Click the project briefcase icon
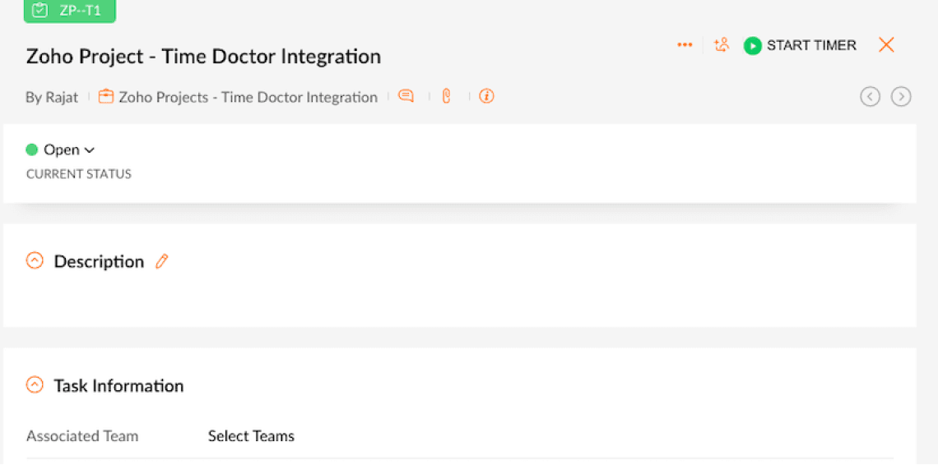Viewport: 938px width, 465px height. coord(105,96)
